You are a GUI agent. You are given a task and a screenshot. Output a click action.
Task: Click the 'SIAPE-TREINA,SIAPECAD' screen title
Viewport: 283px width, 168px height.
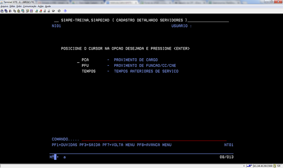coord(85,20)
